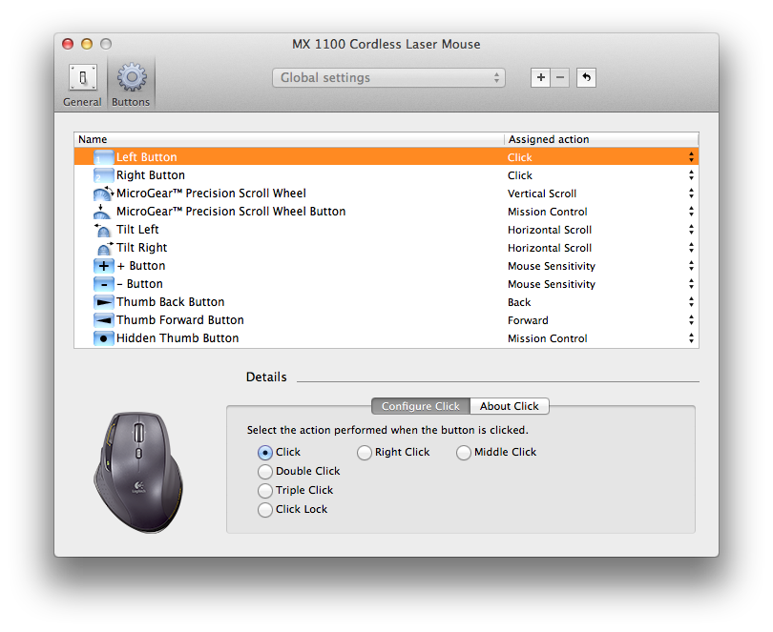Click the Thumb Forward Button icon

pos(103,320)
